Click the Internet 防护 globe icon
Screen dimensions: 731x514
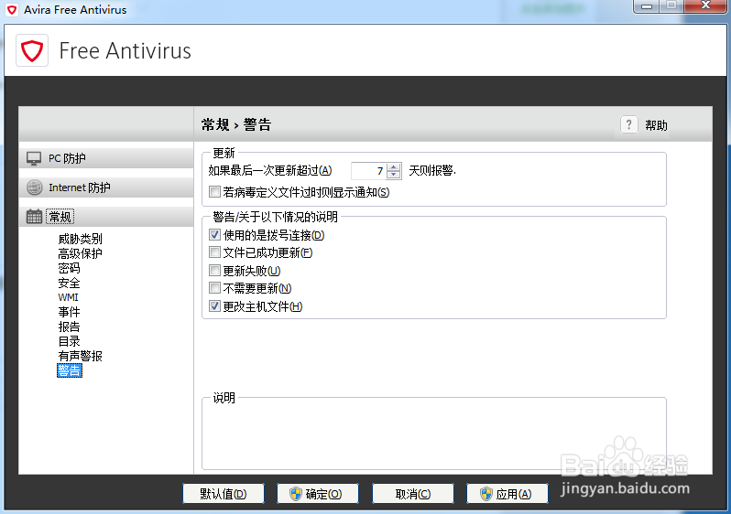(x=35, y=187)
